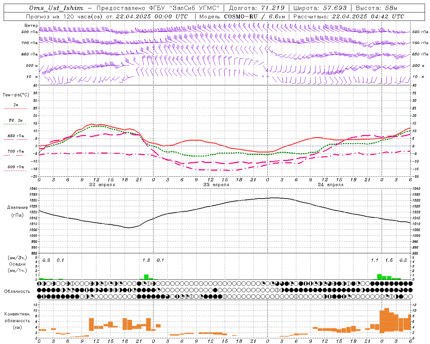Select the 24 апреля date label
Image resolution: width=430 pixels, height=344 pixels.
click(330, 185)
